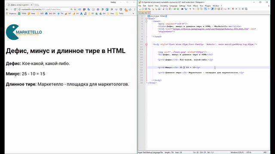Start macro recording with the red record icon
This screenshot has height=154, width=275.
[x=233, y=9]
